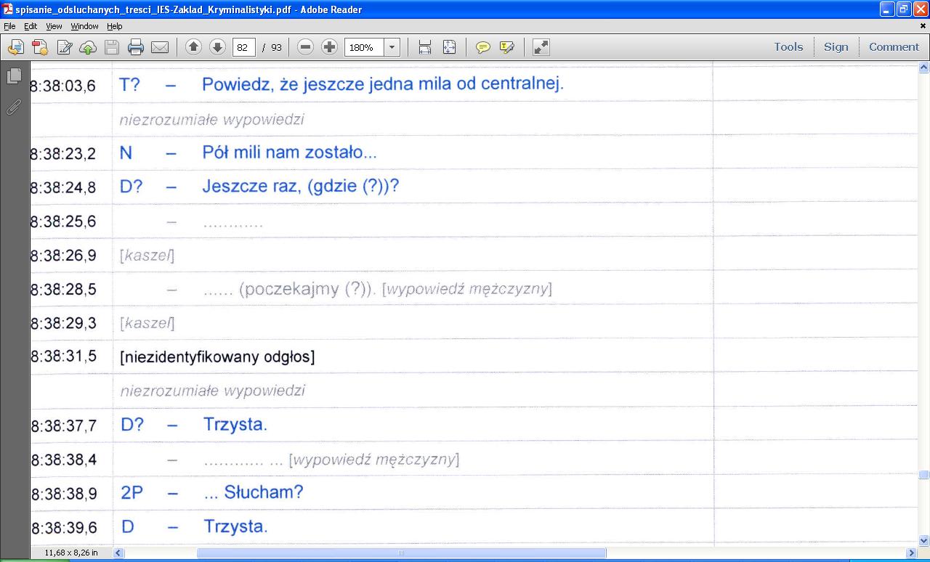The width and height of the screenshot is (930, 562).
Task: Click speaker label 'T?'
Action: coord(129,84)
